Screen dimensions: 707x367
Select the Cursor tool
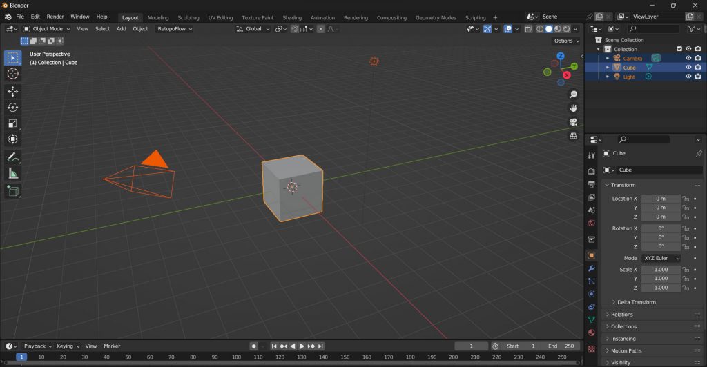(12, 73)
